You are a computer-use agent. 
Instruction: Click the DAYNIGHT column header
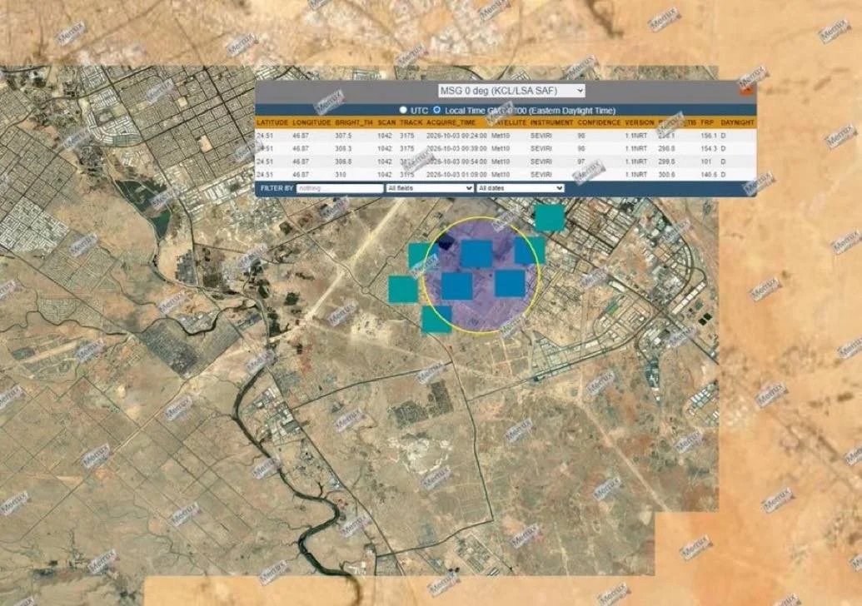(737, 122)
